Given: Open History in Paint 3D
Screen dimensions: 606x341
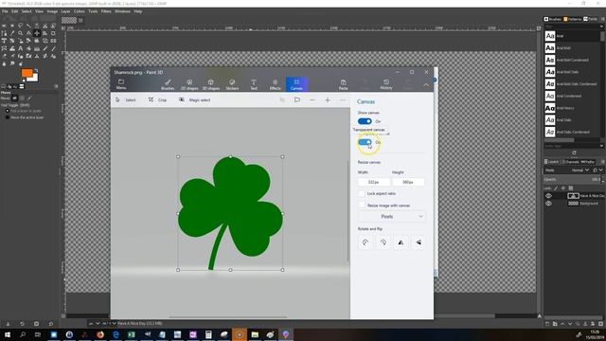Looking at the screenshot, I should point(386,84).
